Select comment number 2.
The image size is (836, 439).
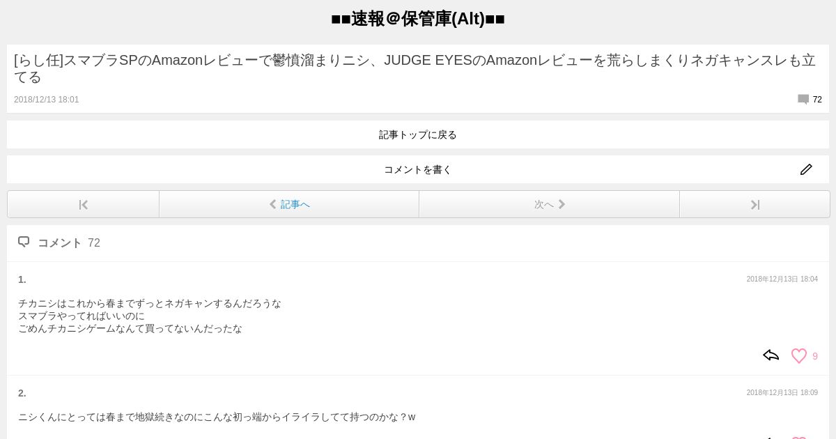22,393
